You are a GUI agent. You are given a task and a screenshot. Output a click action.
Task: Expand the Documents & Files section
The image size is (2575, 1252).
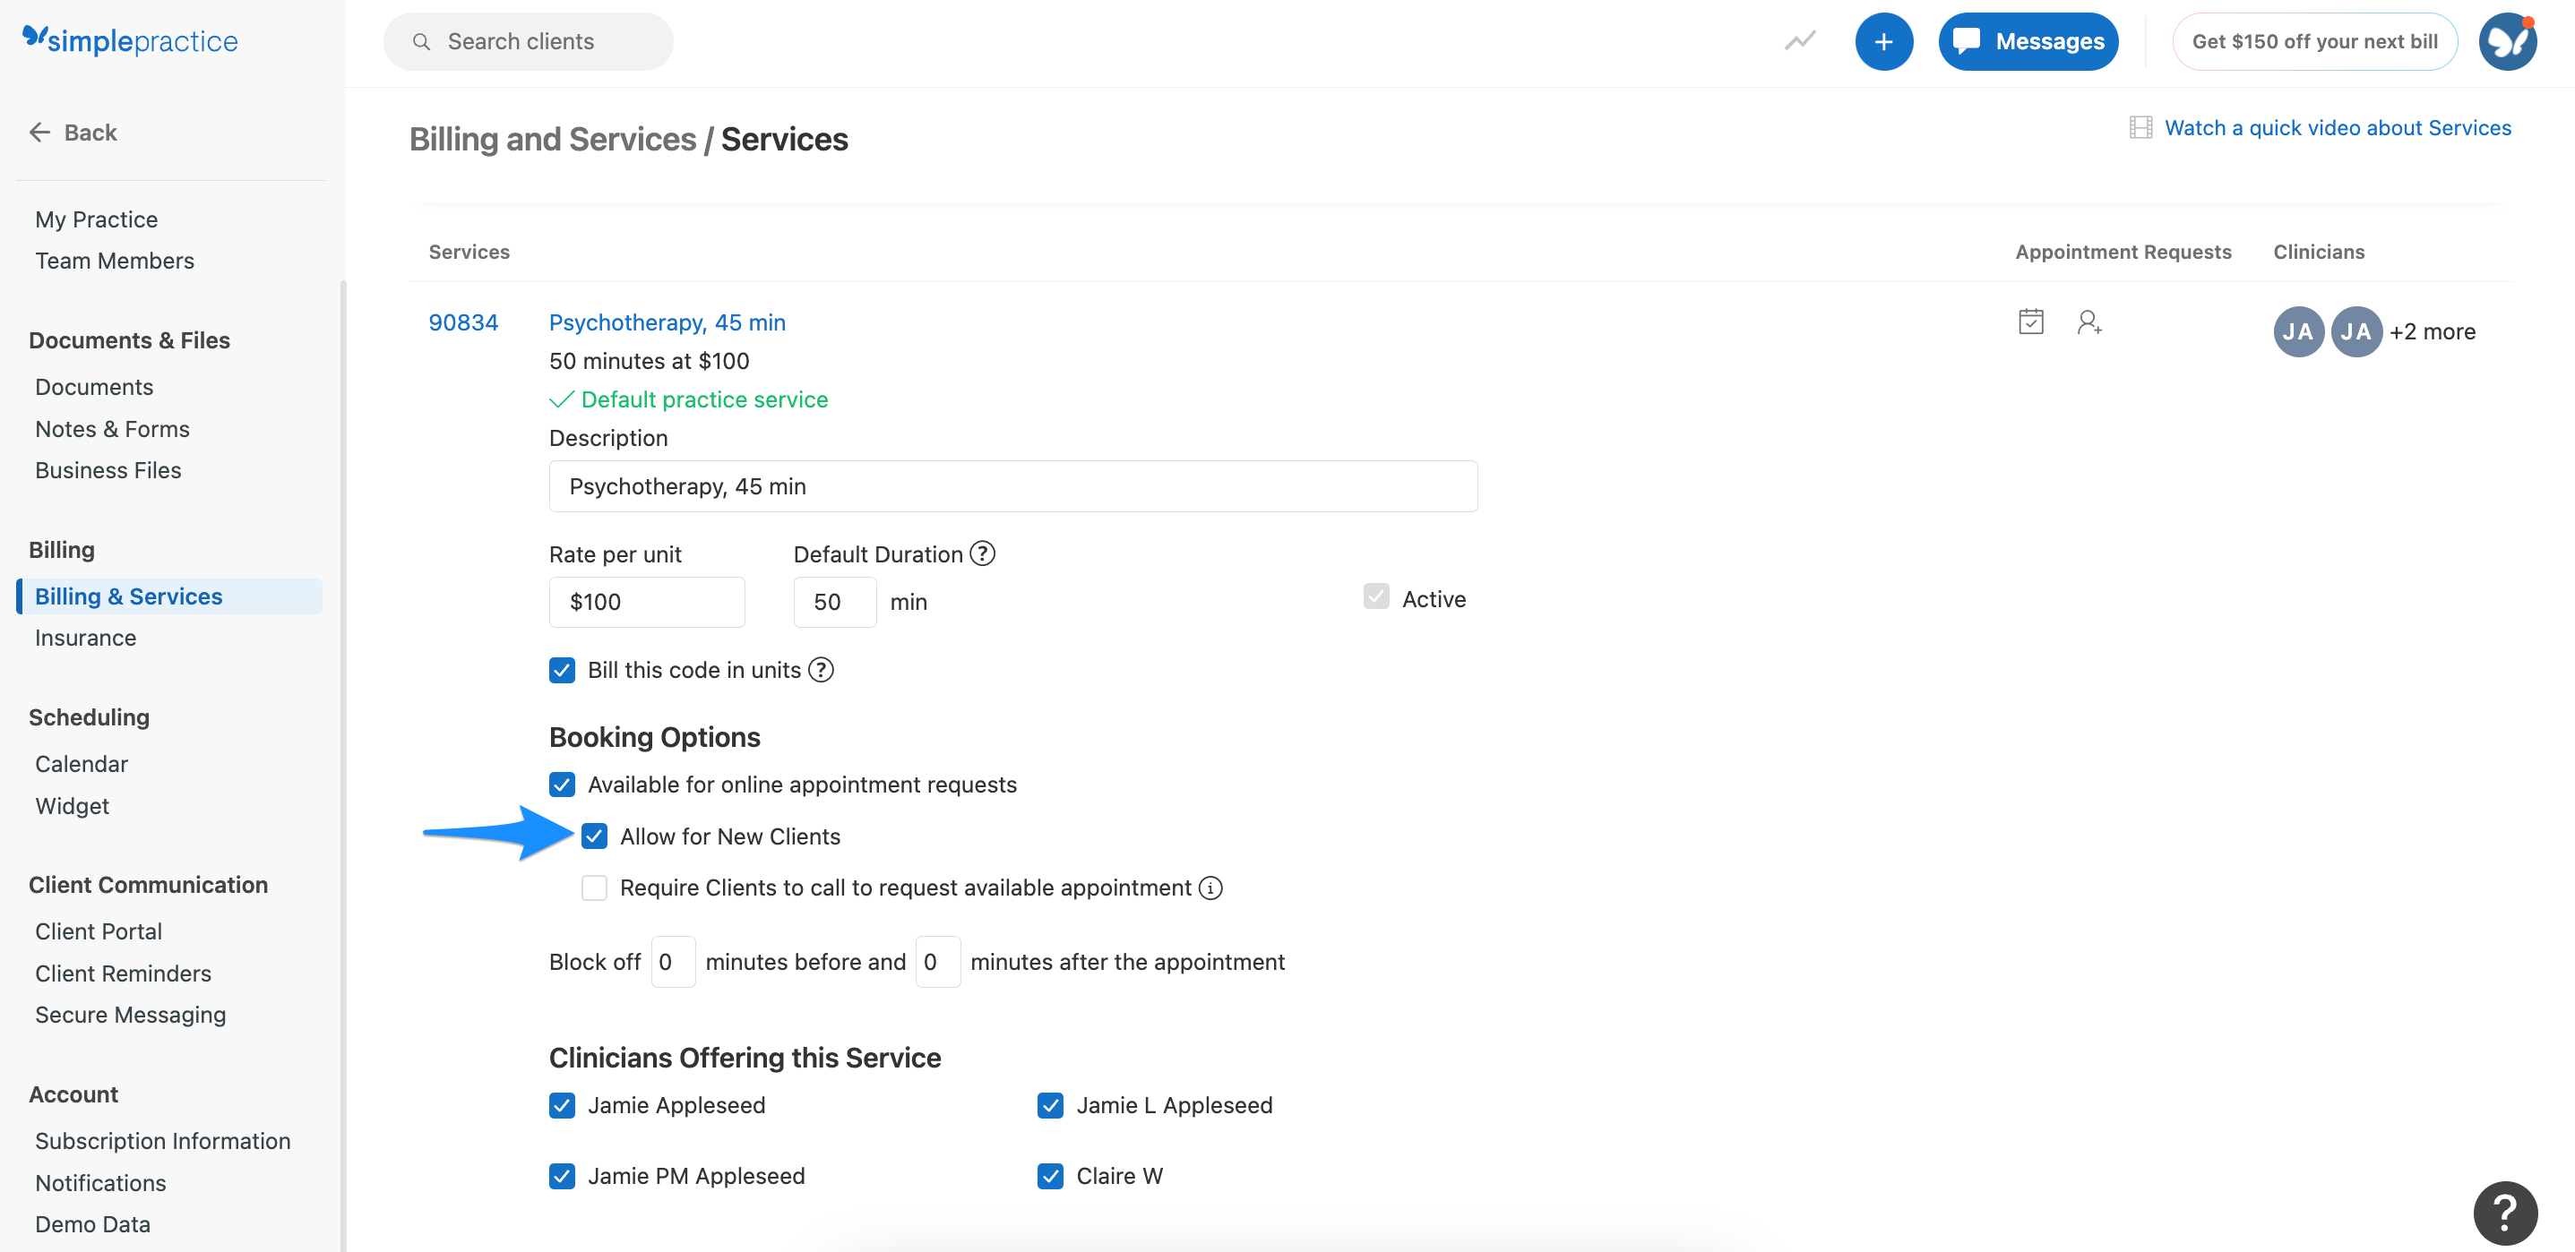coord(129,339)
